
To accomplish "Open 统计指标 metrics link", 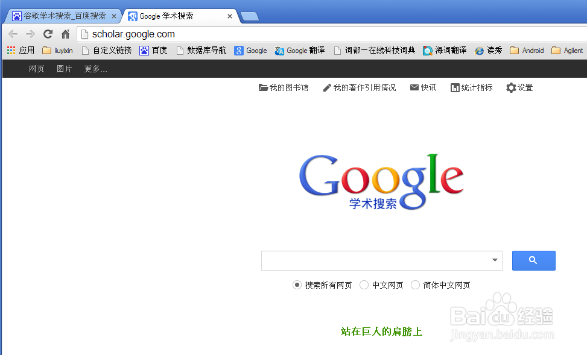I will [x=471, y=87].
